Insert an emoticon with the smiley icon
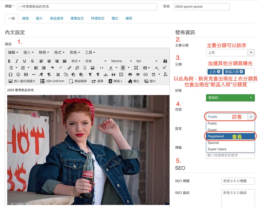This screenshot has height=207, width=259. coord(18,74)
